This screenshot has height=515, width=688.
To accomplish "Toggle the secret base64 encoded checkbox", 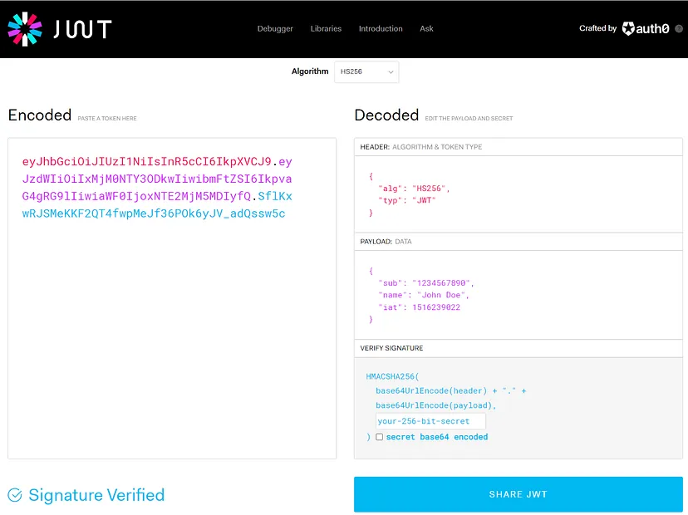I will tap(380, 437).
